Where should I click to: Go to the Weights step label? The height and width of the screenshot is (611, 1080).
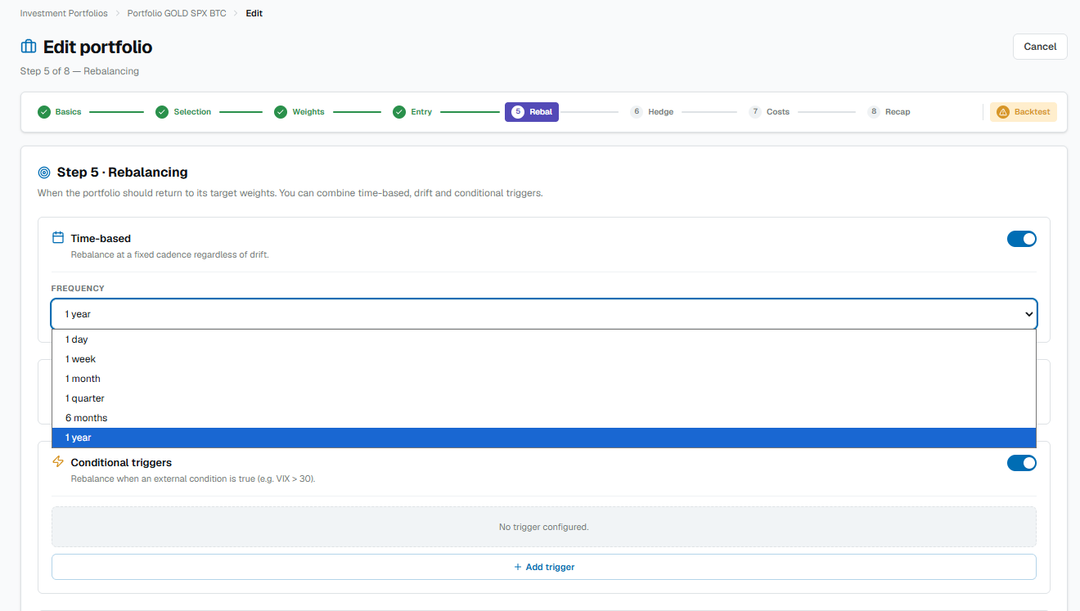pos(308,112)
